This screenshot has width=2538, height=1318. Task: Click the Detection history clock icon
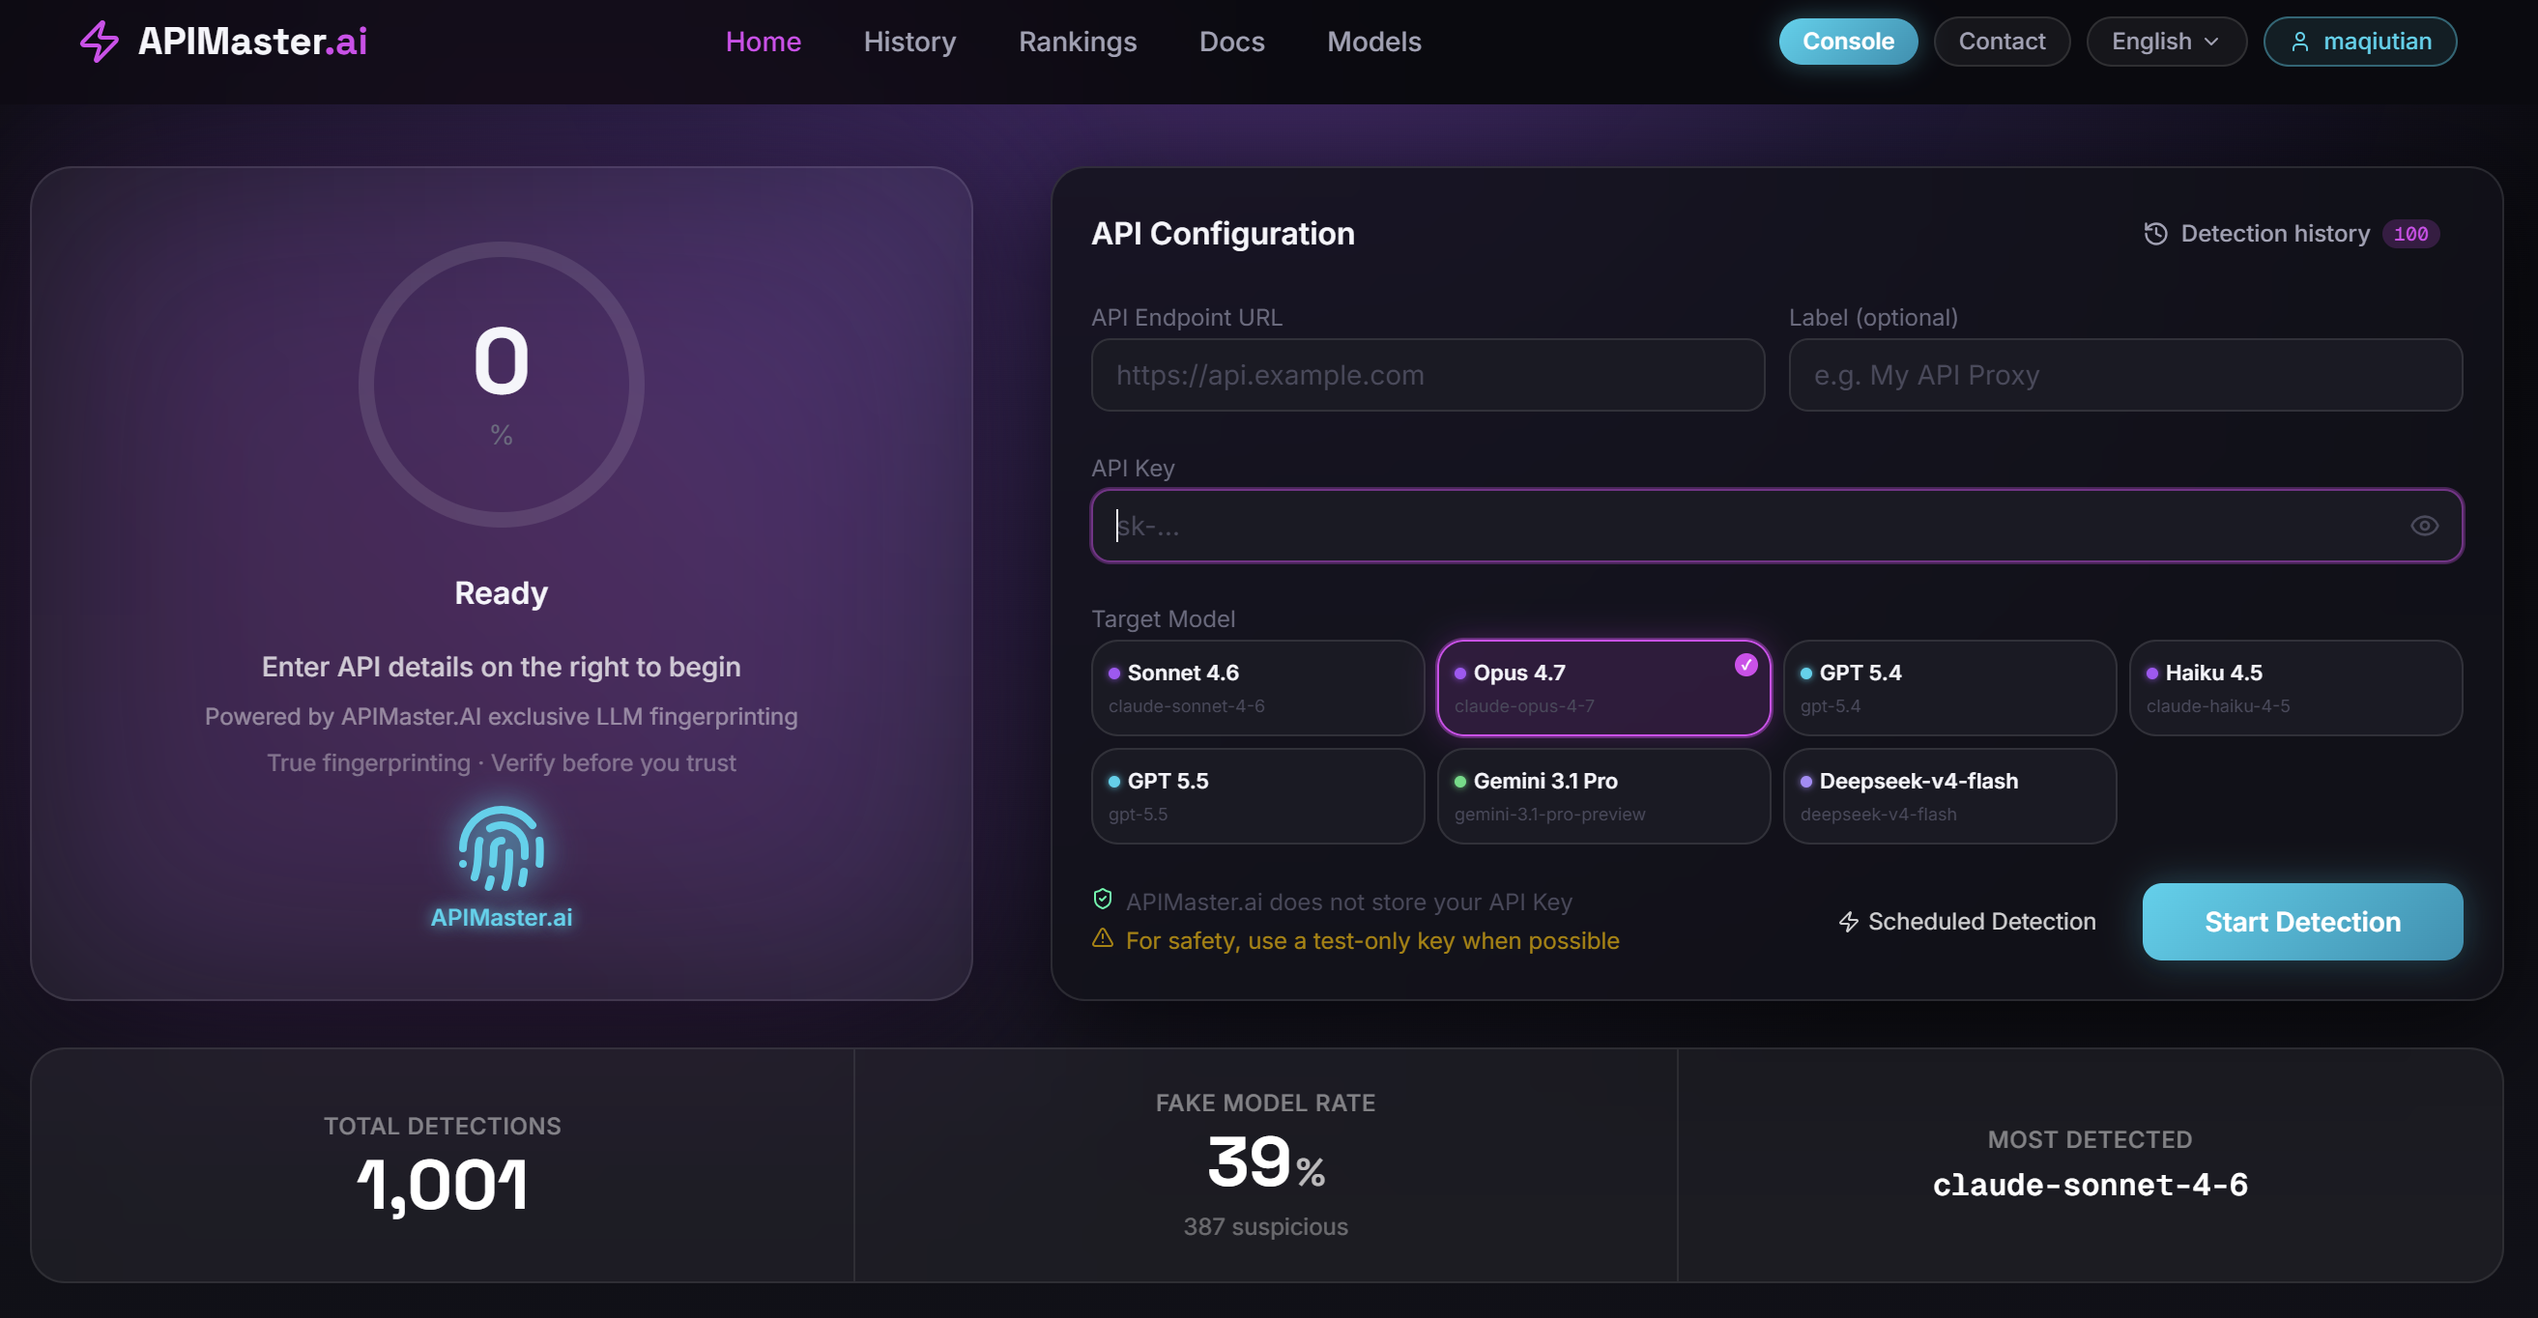coord(2155,234)
